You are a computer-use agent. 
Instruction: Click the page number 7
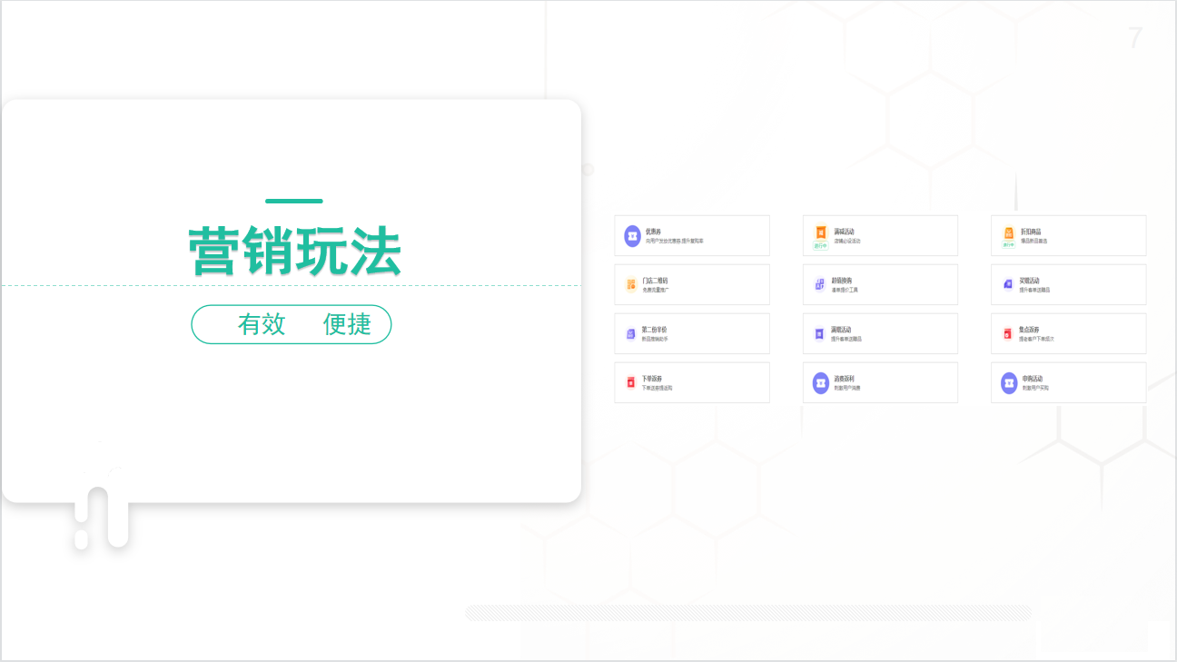1133,38
